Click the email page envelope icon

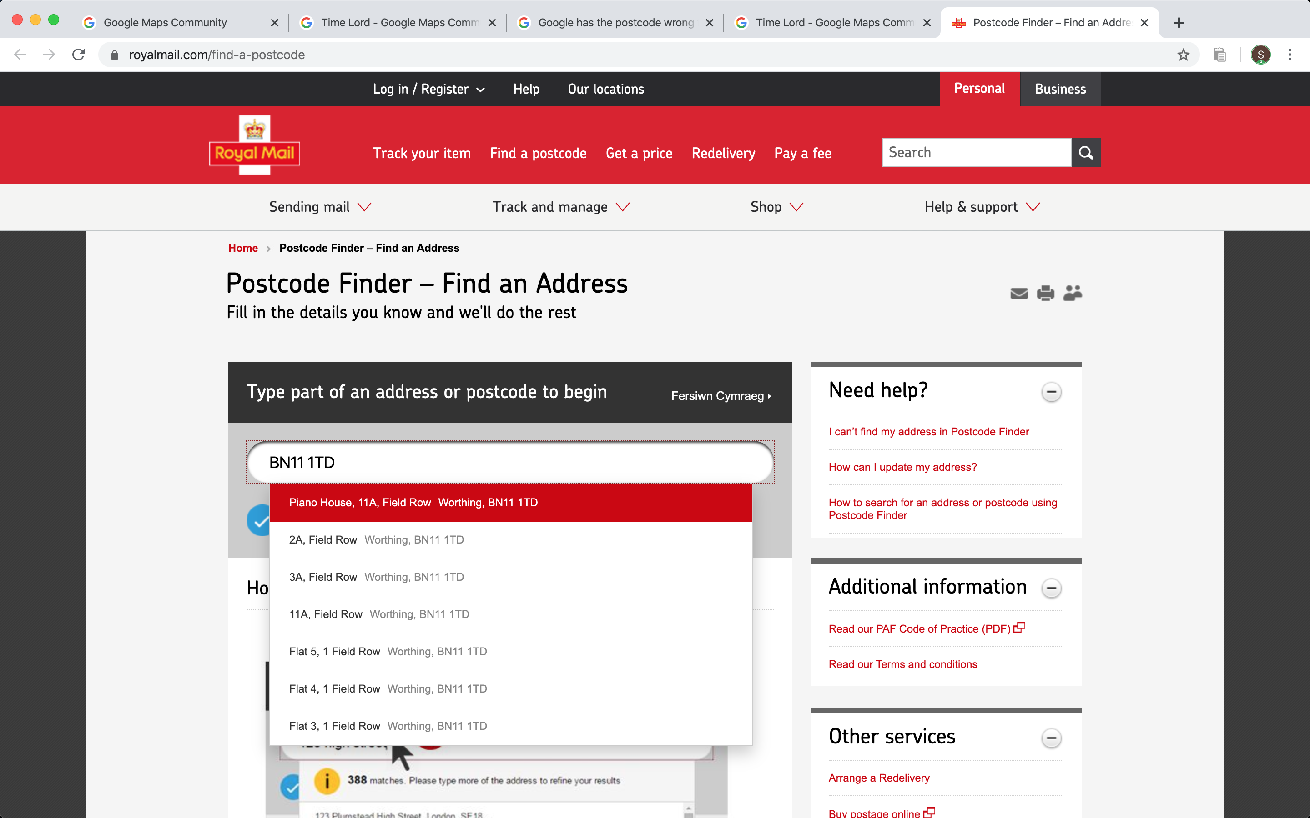(1019, 293)
